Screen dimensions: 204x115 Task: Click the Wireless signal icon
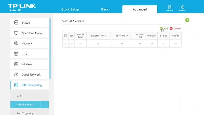[x=16, y=64]
